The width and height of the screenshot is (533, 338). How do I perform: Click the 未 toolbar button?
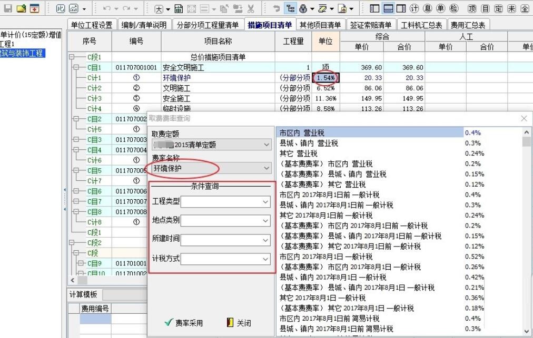pos(512,8)
